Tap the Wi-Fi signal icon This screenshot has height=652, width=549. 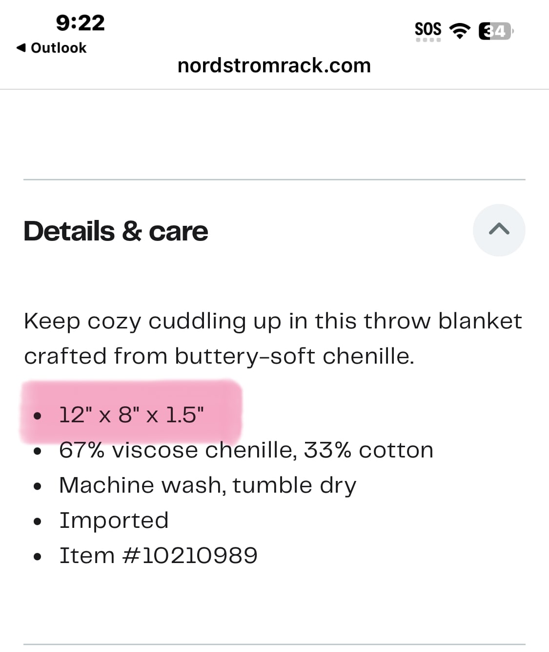[x=459, y=31]
